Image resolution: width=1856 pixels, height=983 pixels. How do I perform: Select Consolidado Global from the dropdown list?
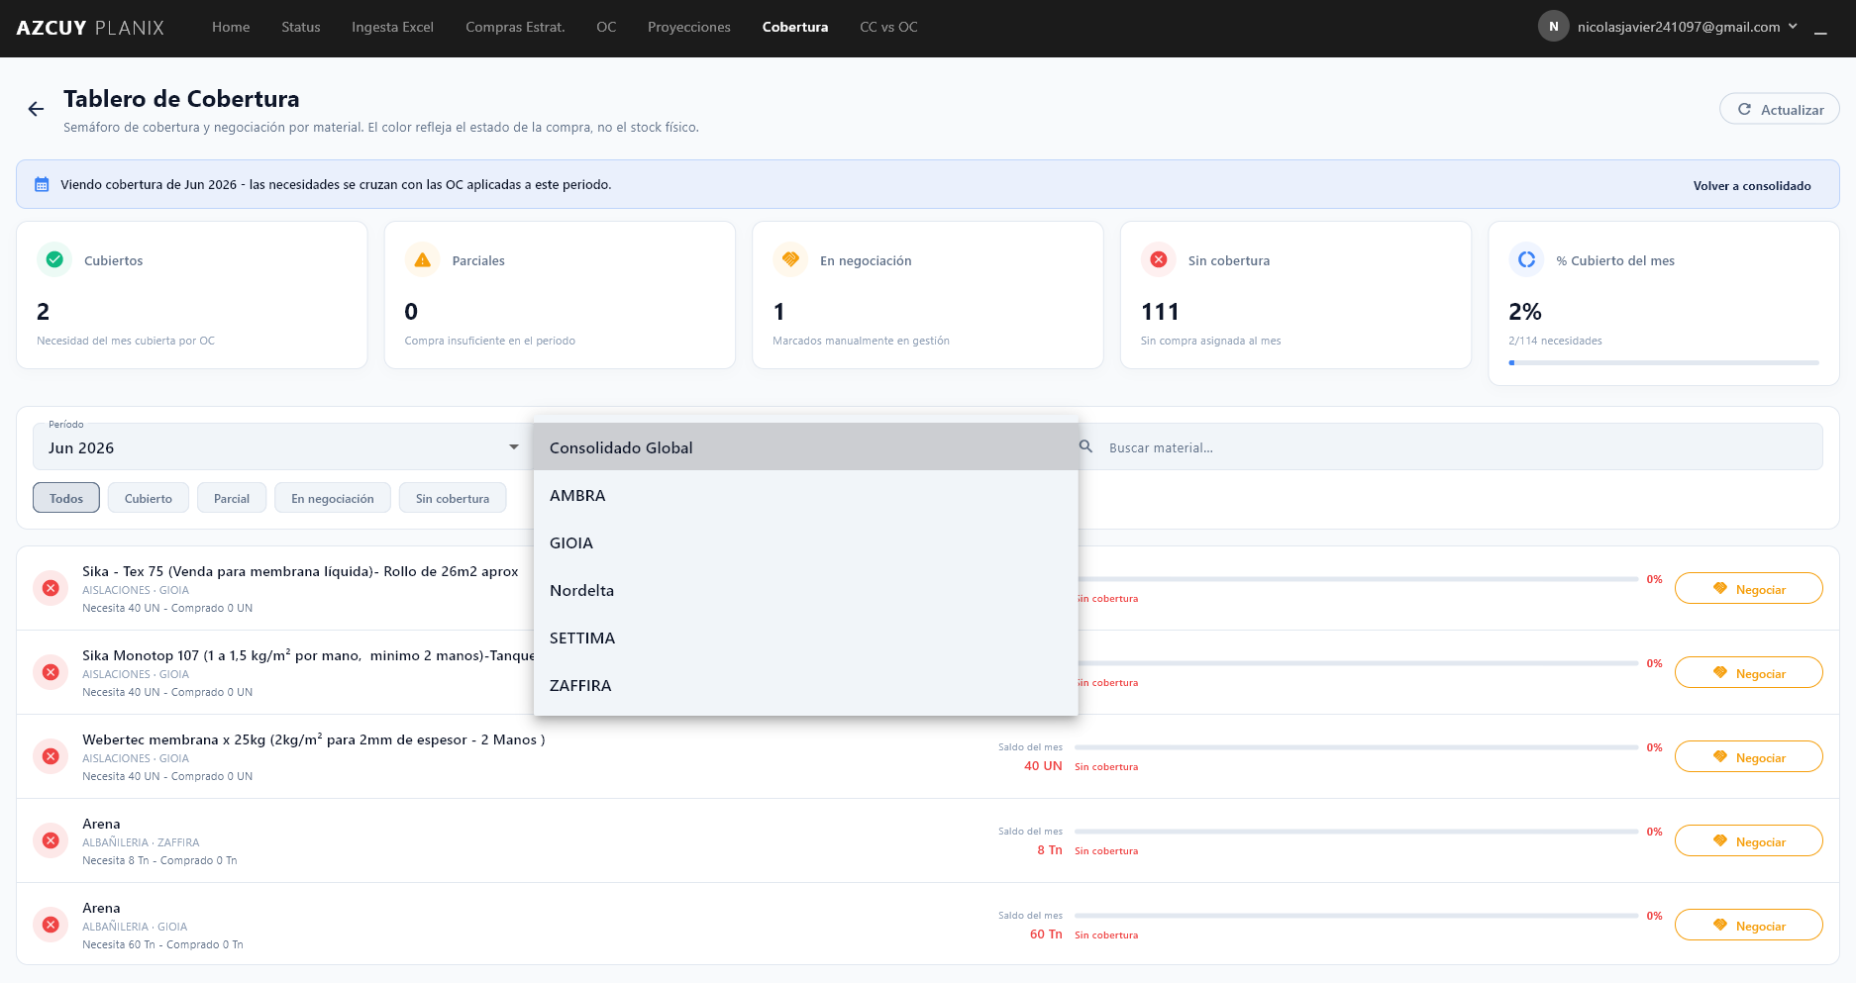coord(805,447)
